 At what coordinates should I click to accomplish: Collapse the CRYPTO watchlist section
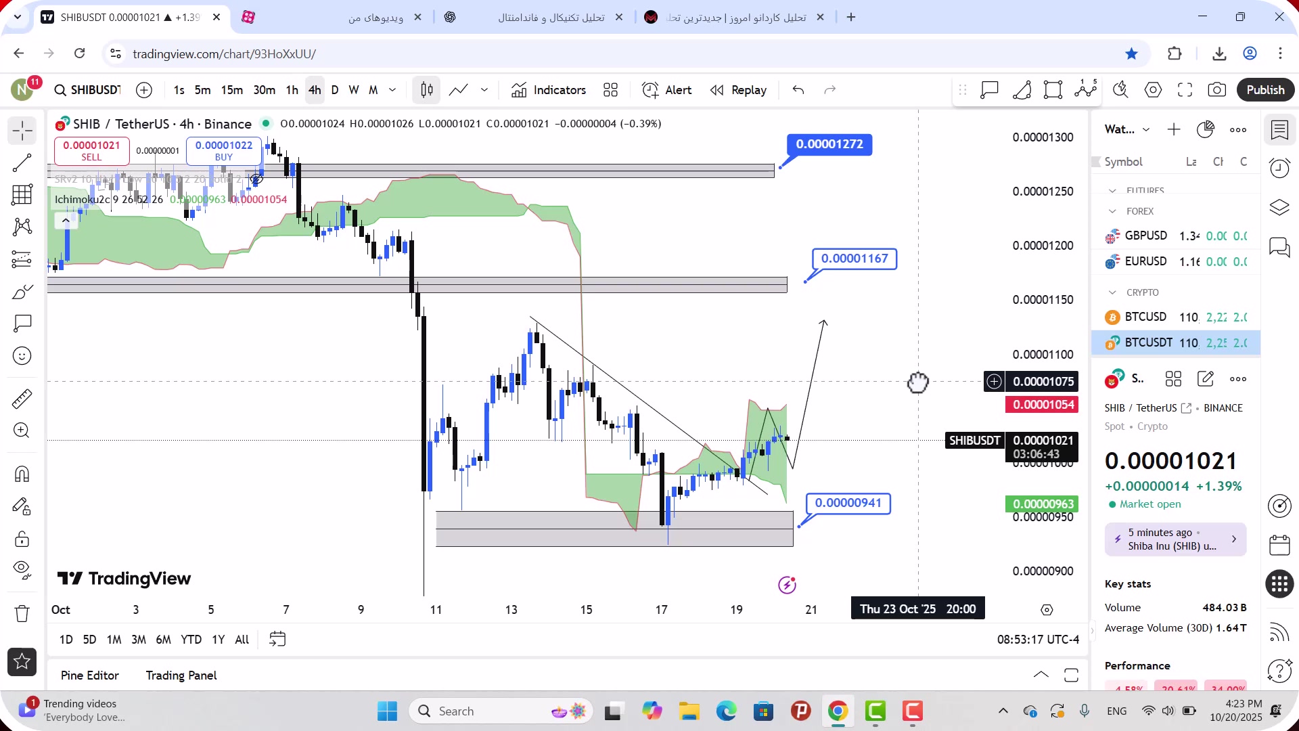1112,292
